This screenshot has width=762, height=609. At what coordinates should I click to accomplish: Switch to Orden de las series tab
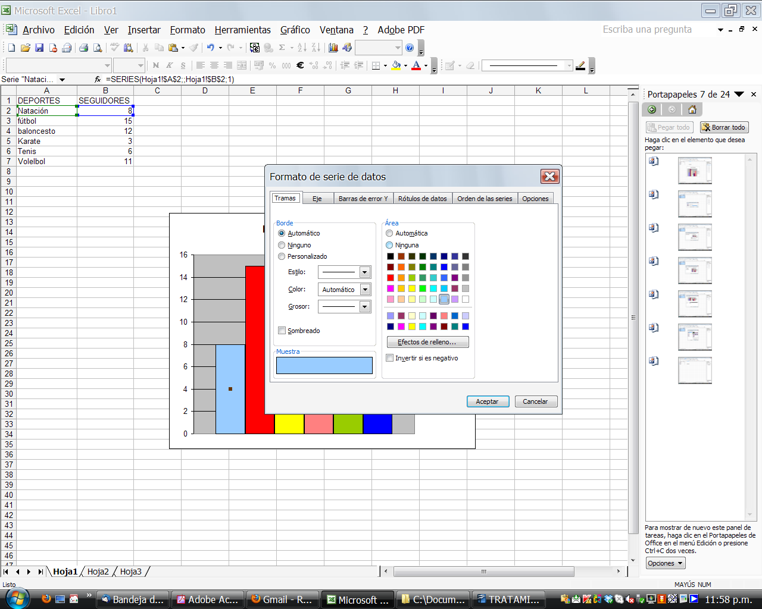485,199
